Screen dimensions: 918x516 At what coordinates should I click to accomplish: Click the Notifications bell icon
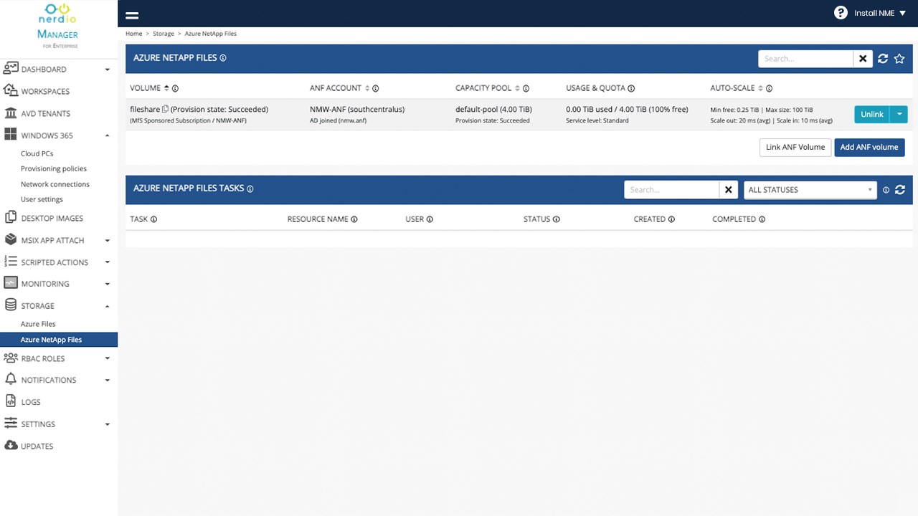[x=11, y=379]
